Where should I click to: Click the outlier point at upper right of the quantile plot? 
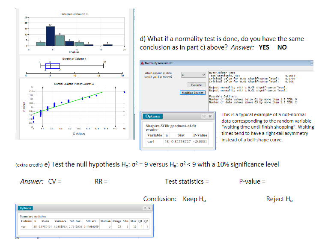click(124, 92)
